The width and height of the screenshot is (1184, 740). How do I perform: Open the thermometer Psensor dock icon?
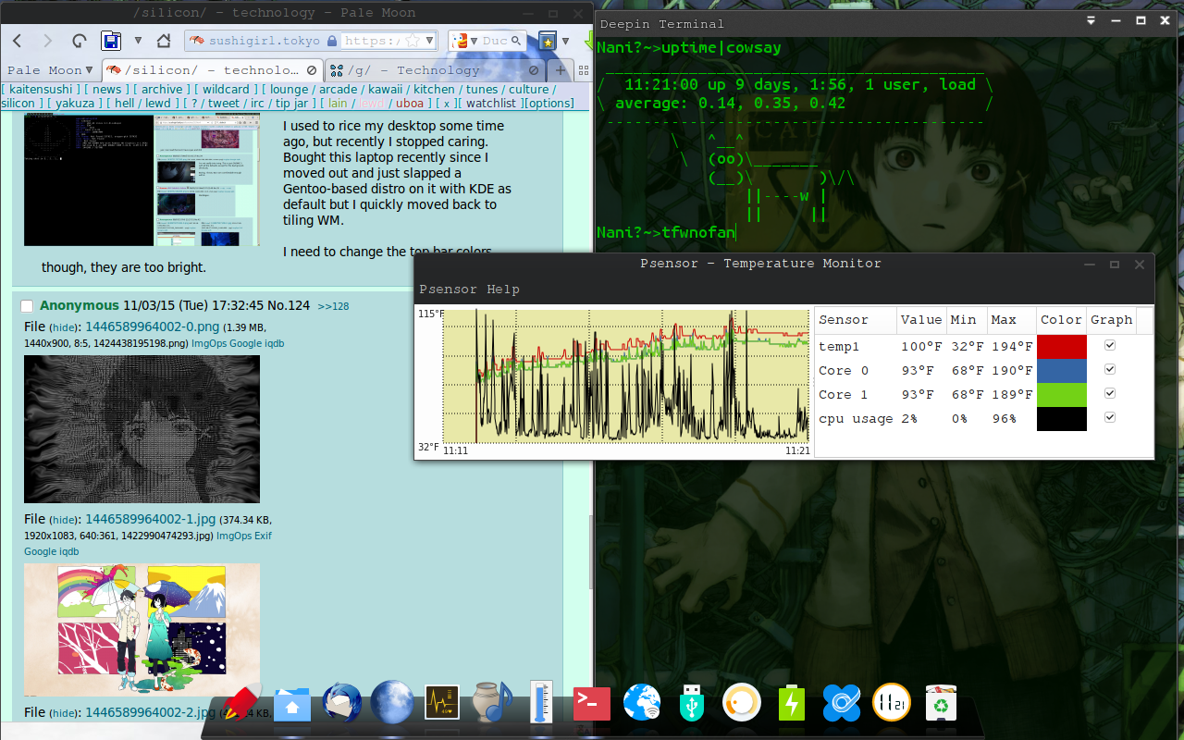point(541,704)
